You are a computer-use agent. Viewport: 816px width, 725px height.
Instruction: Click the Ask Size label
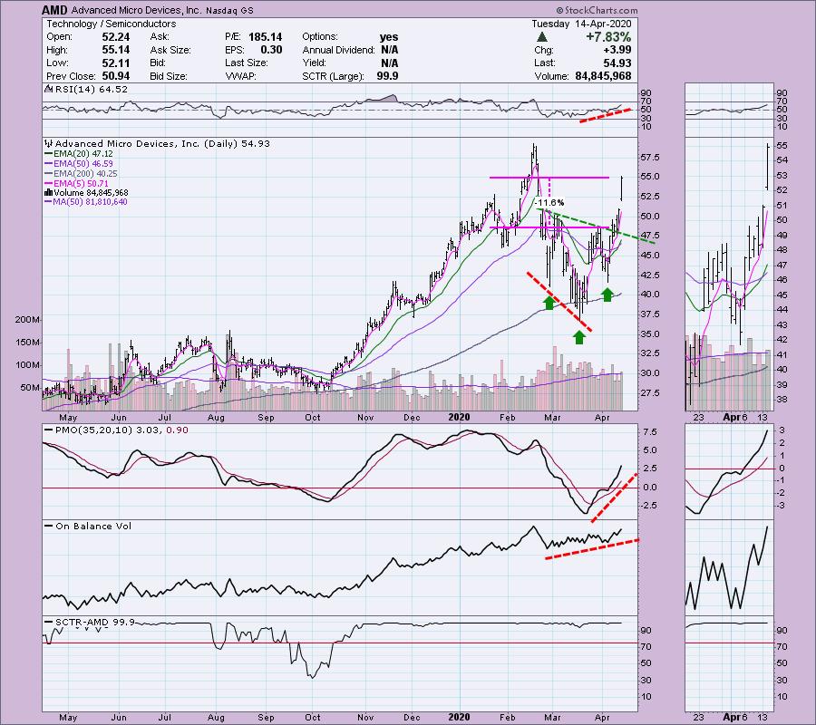pyautogui.click(x=170, y=50)
